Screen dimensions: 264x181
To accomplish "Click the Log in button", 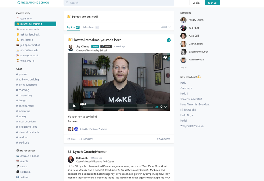I will 196,3.
